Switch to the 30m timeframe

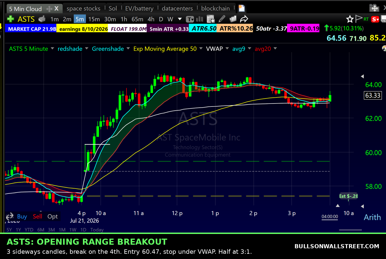[x=110, y=19]
